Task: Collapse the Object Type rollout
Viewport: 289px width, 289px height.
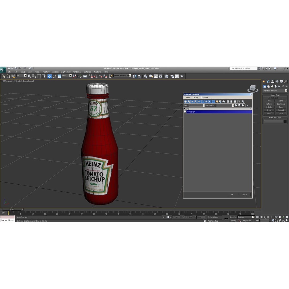Action: pos(275,95)
